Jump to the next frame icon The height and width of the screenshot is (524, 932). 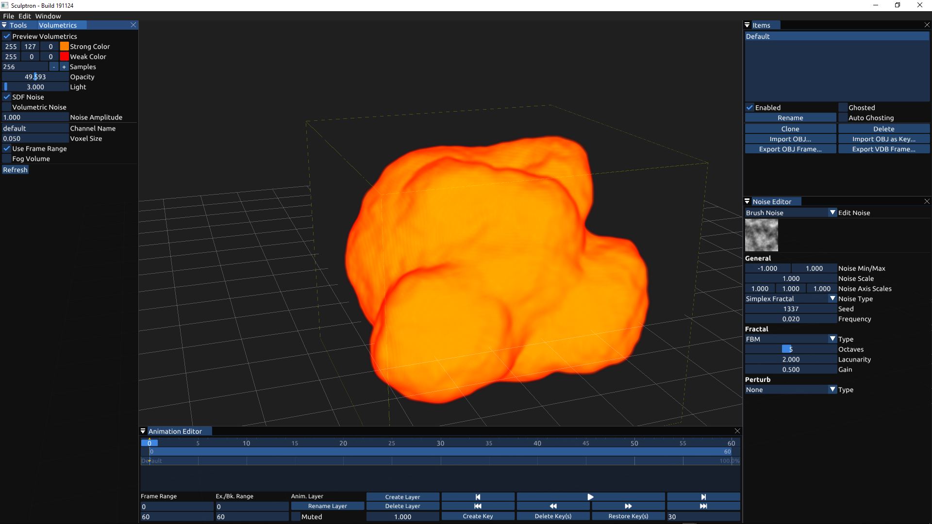(x=703, y=497)
